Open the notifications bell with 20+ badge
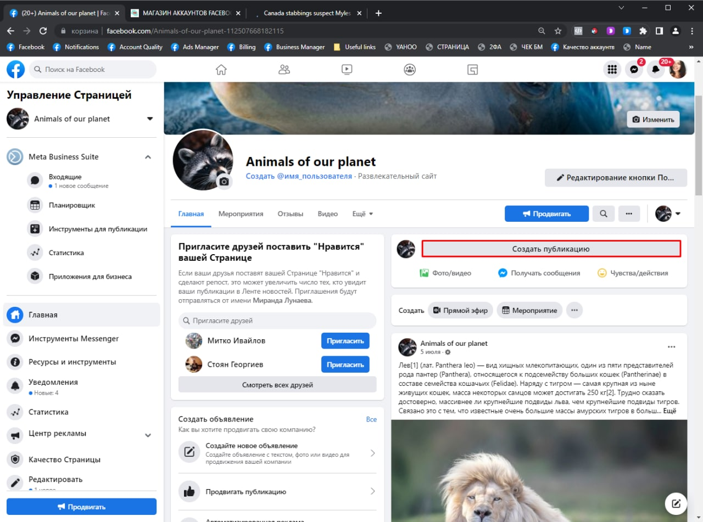This screenshot has width=703, height=522. [655, 69]
